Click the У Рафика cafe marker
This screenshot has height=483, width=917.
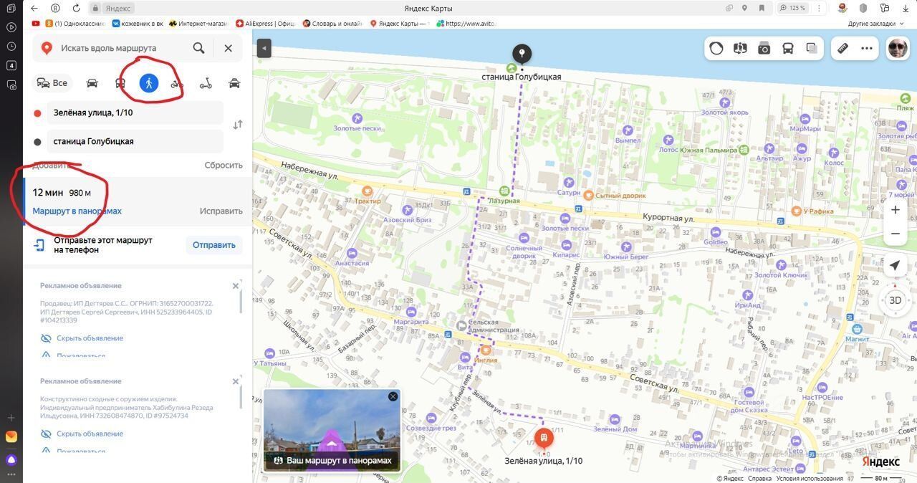coord(796,211)
